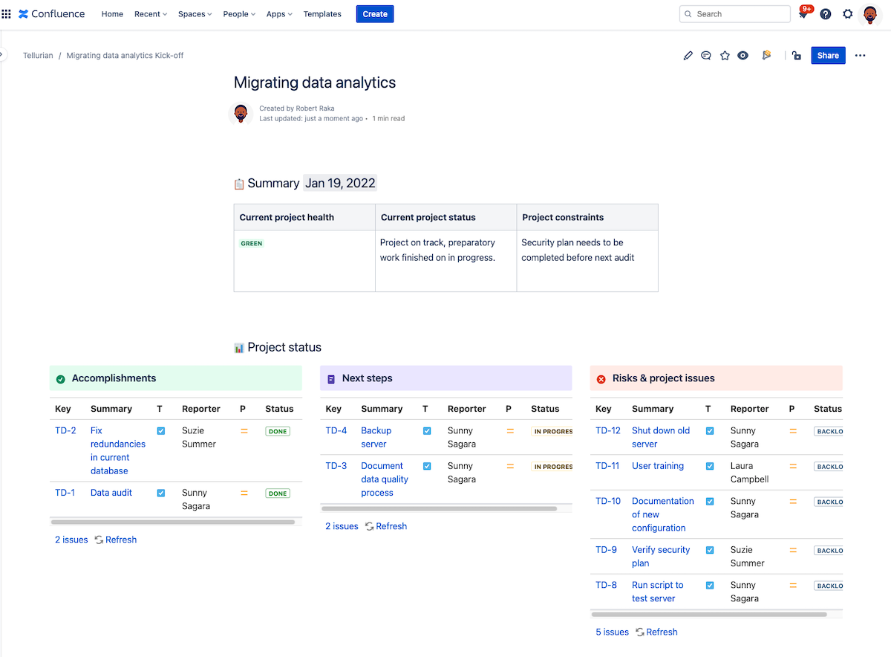
Task: Click inside the Search field
Action: [734, 13]
